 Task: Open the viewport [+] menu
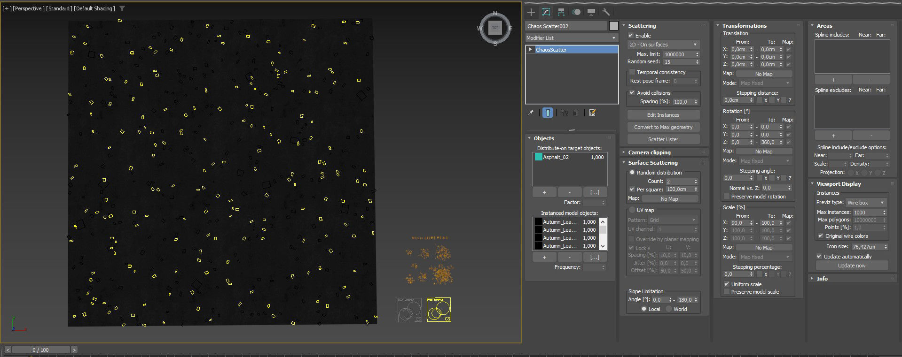(7, 8)
